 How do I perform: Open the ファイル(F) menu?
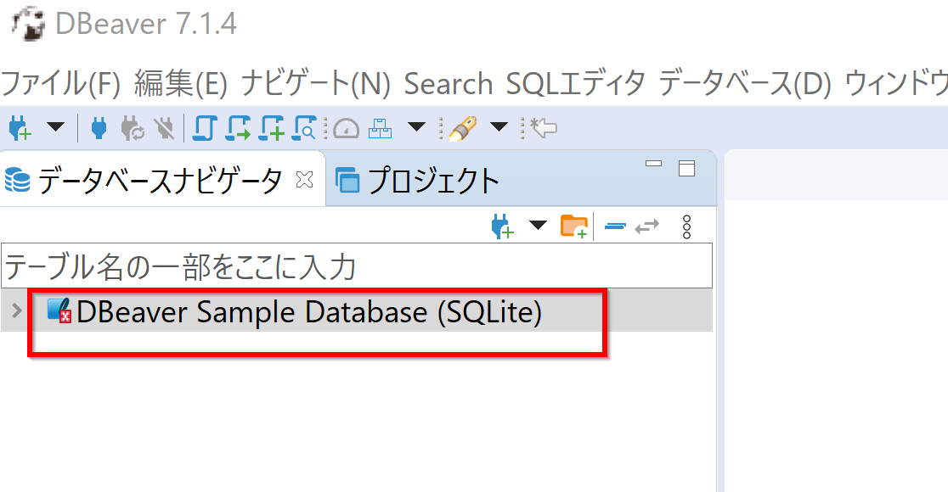pos(61,83)
